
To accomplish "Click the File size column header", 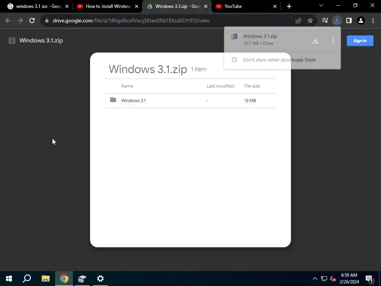I will pyautogui.click(x=252, y=86).
